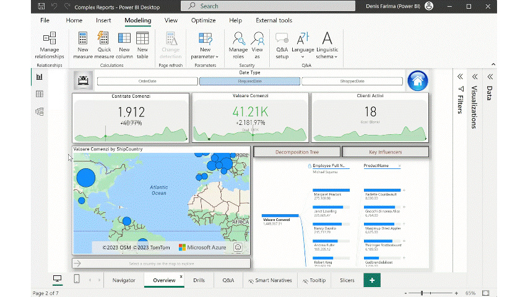Switch to the Table view icon in sidebar
The height and width of the screenshot is (297, 528).
tap(40, 94)
